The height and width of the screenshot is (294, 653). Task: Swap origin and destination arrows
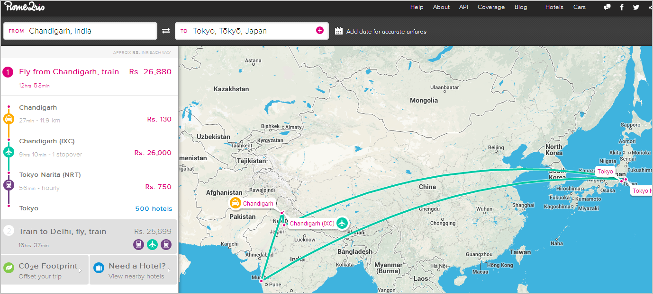166,31
